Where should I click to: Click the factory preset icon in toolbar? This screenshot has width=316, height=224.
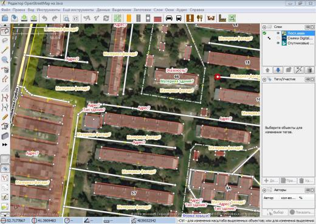tap(222, 18)
